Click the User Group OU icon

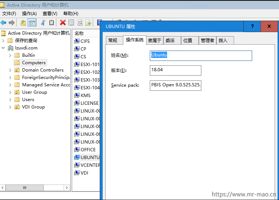pos(17,92)
